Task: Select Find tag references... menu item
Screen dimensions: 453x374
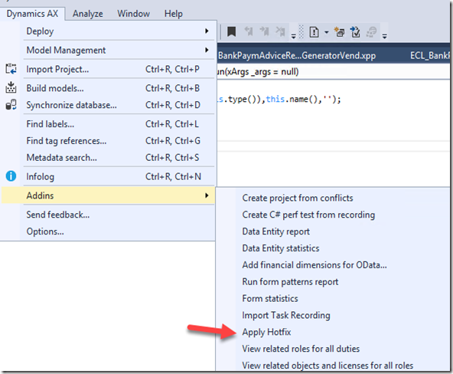Action: [119, 140]
